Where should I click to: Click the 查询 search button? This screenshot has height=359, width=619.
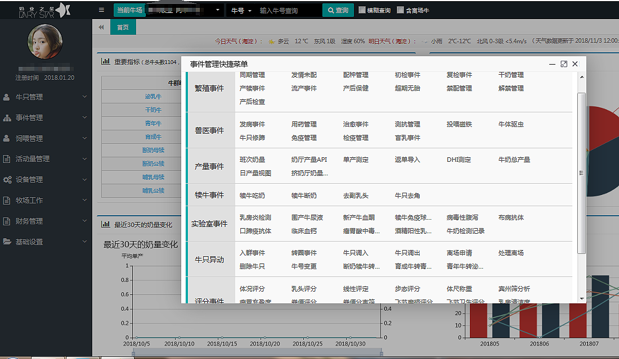coord(338,10)
